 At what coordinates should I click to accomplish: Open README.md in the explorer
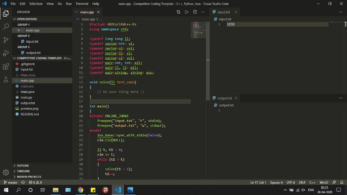(30, 114)
